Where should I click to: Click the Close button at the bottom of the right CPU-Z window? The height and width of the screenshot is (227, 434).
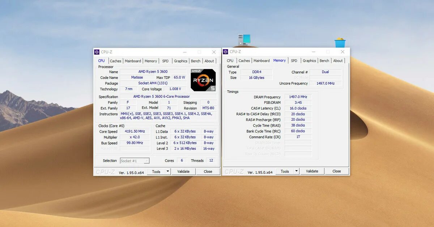click(x=337, y=171)
